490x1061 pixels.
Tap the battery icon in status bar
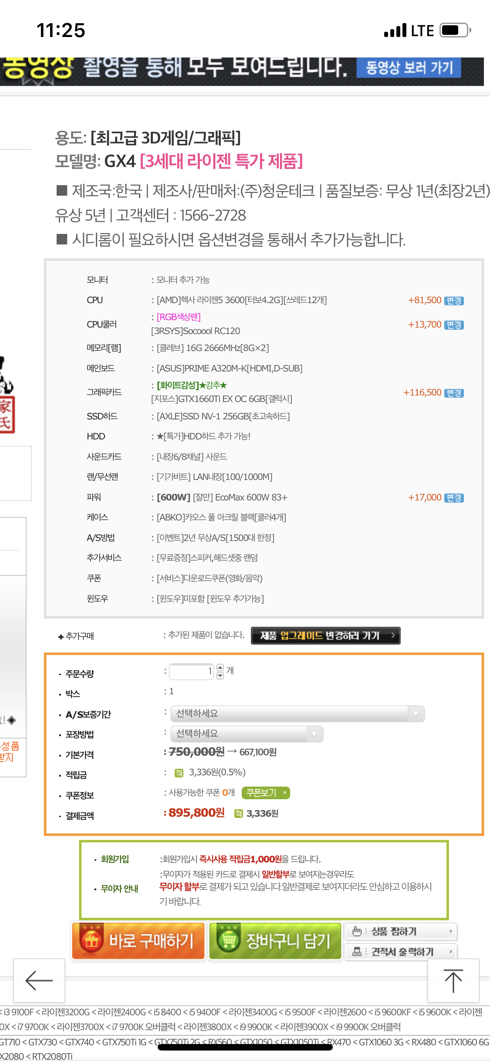456,30
